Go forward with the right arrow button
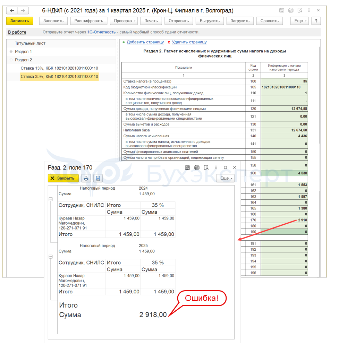This screenshot has width=339, height=345. (x=23, y=10)
